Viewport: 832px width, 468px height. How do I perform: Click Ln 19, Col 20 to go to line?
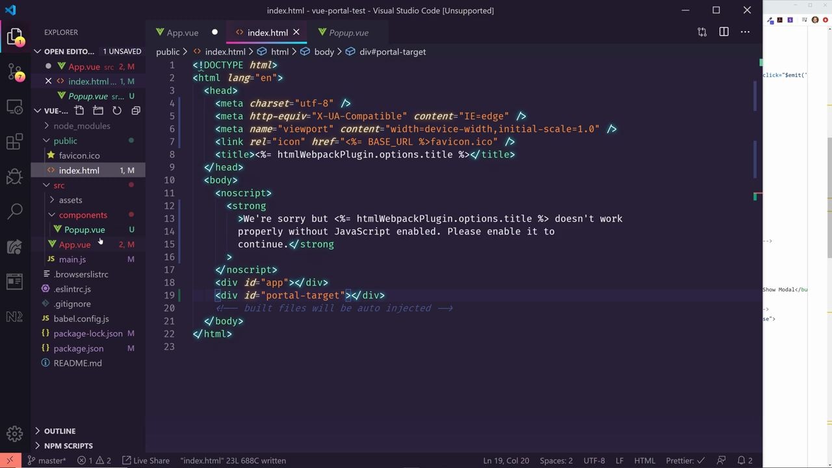click(x=506, y=460)
